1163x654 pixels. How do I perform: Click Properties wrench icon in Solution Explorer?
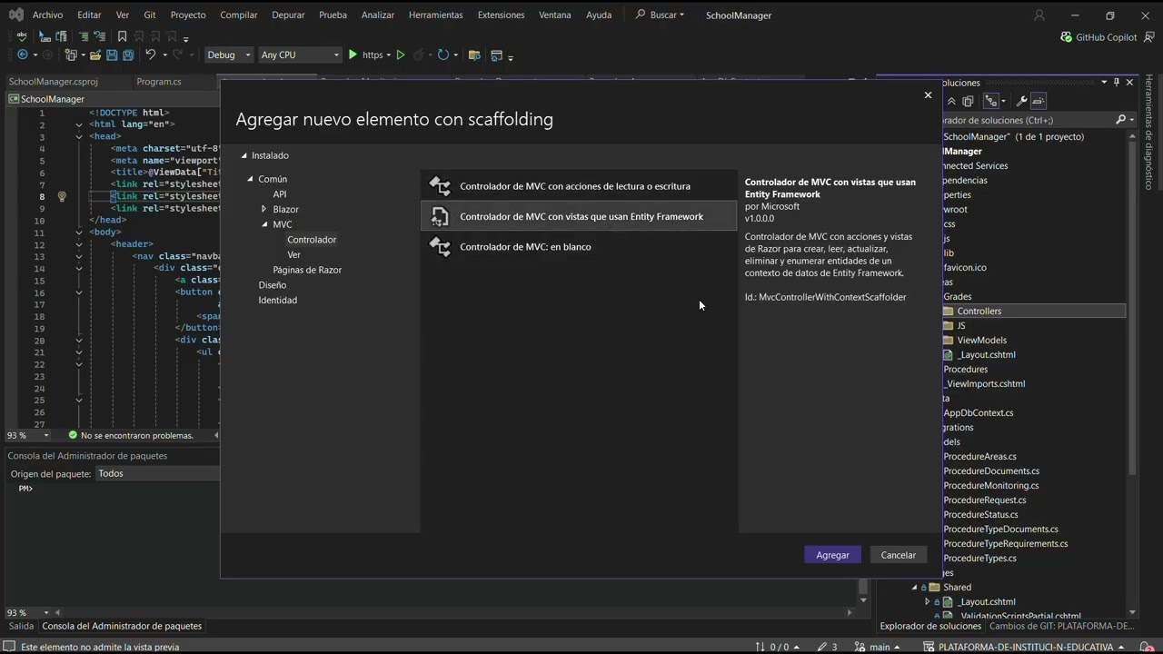[x=1021, y=101]
